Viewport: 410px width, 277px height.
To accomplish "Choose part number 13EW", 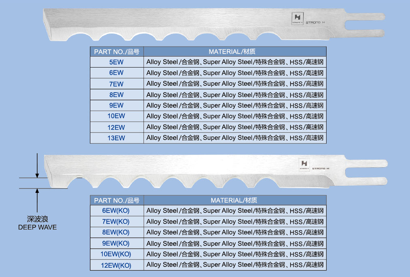I will click(x=116, y=138).
